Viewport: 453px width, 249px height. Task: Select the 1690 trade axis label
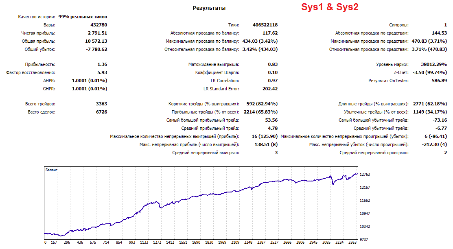(196, 242)
